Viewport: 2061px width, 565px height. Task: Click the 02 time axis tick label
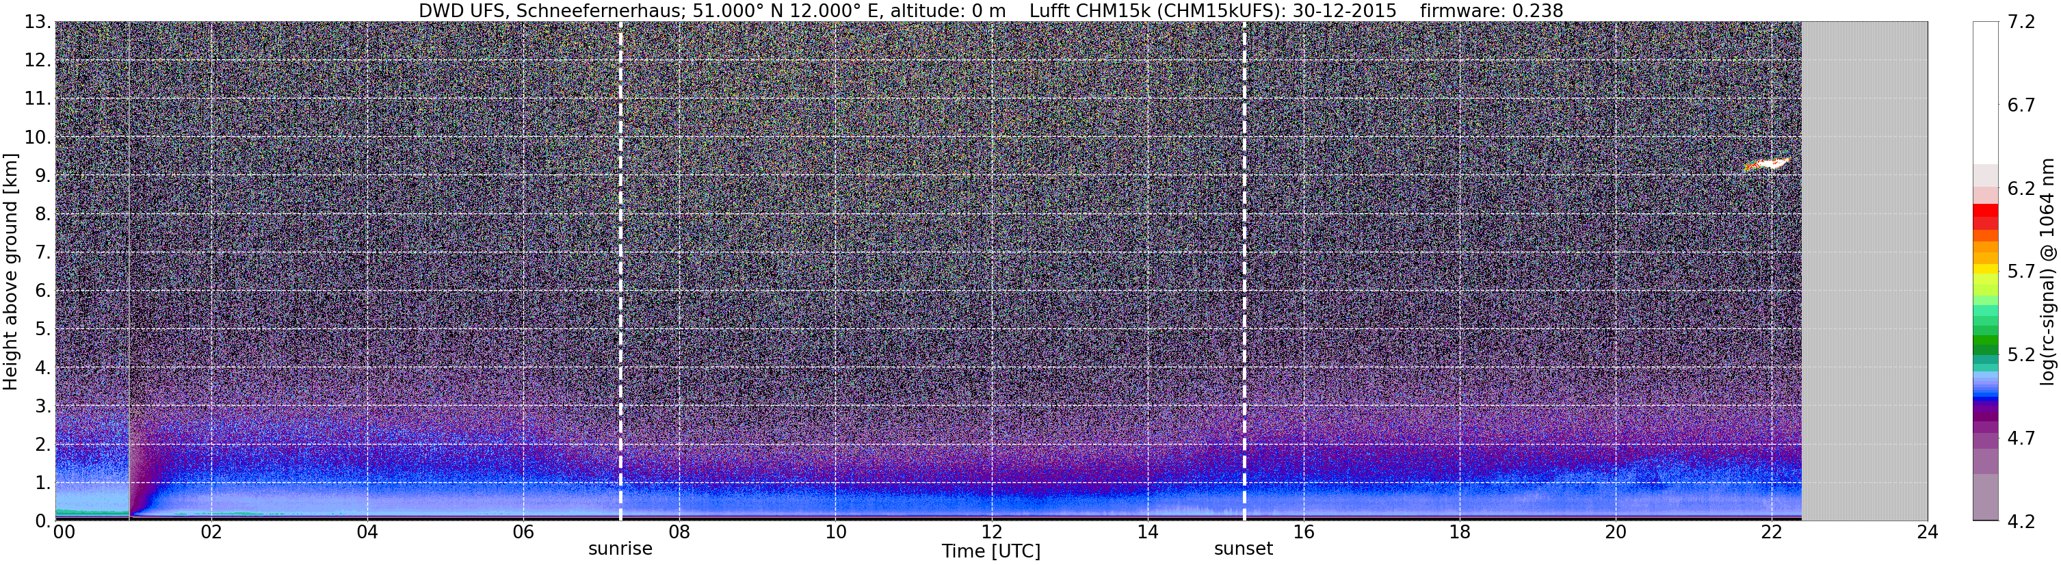[x=211, y=532]
